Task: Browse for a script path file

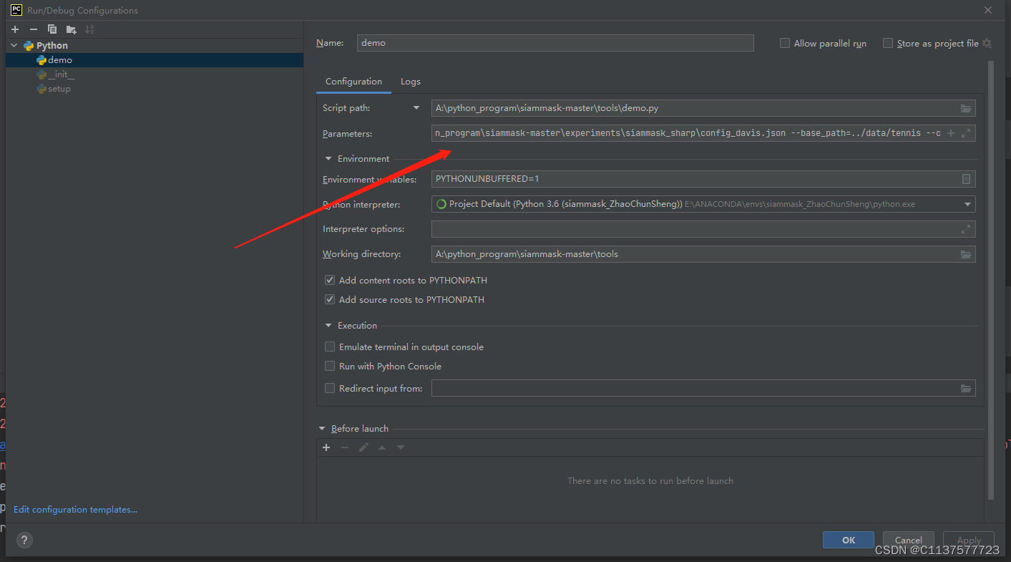Action: tap(966, 108)
